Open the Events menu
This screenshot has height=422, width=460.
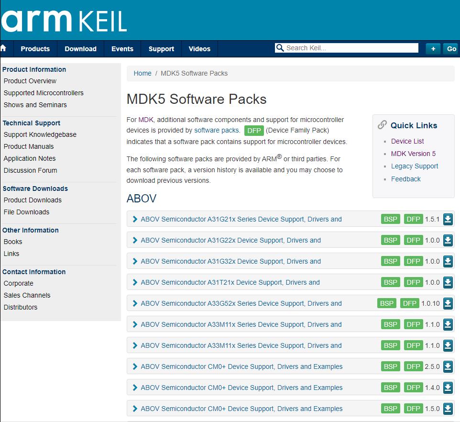tap(122, 49)
